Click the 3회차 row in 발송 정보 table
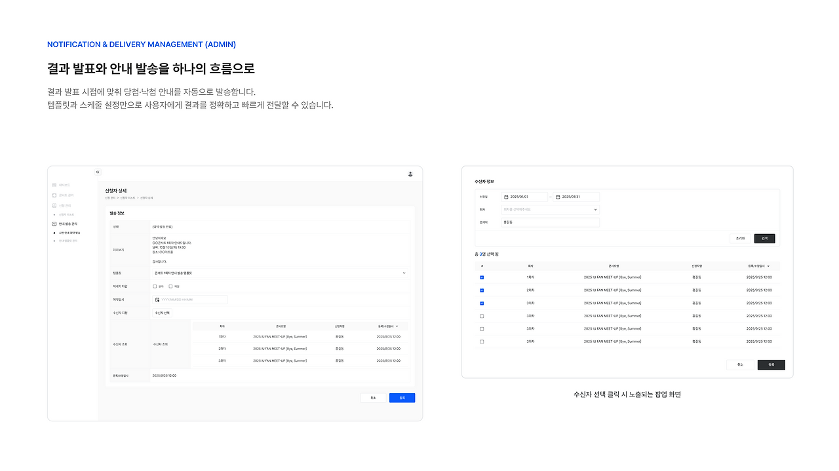Screen dimensions: 839x471 pyautogui.click(x=301, y=360)
